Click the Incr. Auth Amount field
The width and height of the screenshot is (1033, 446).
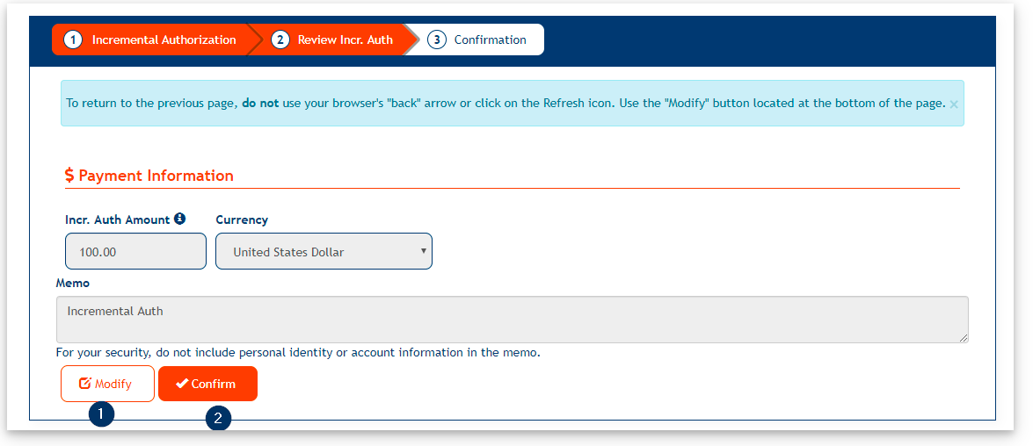coord(135,251)
